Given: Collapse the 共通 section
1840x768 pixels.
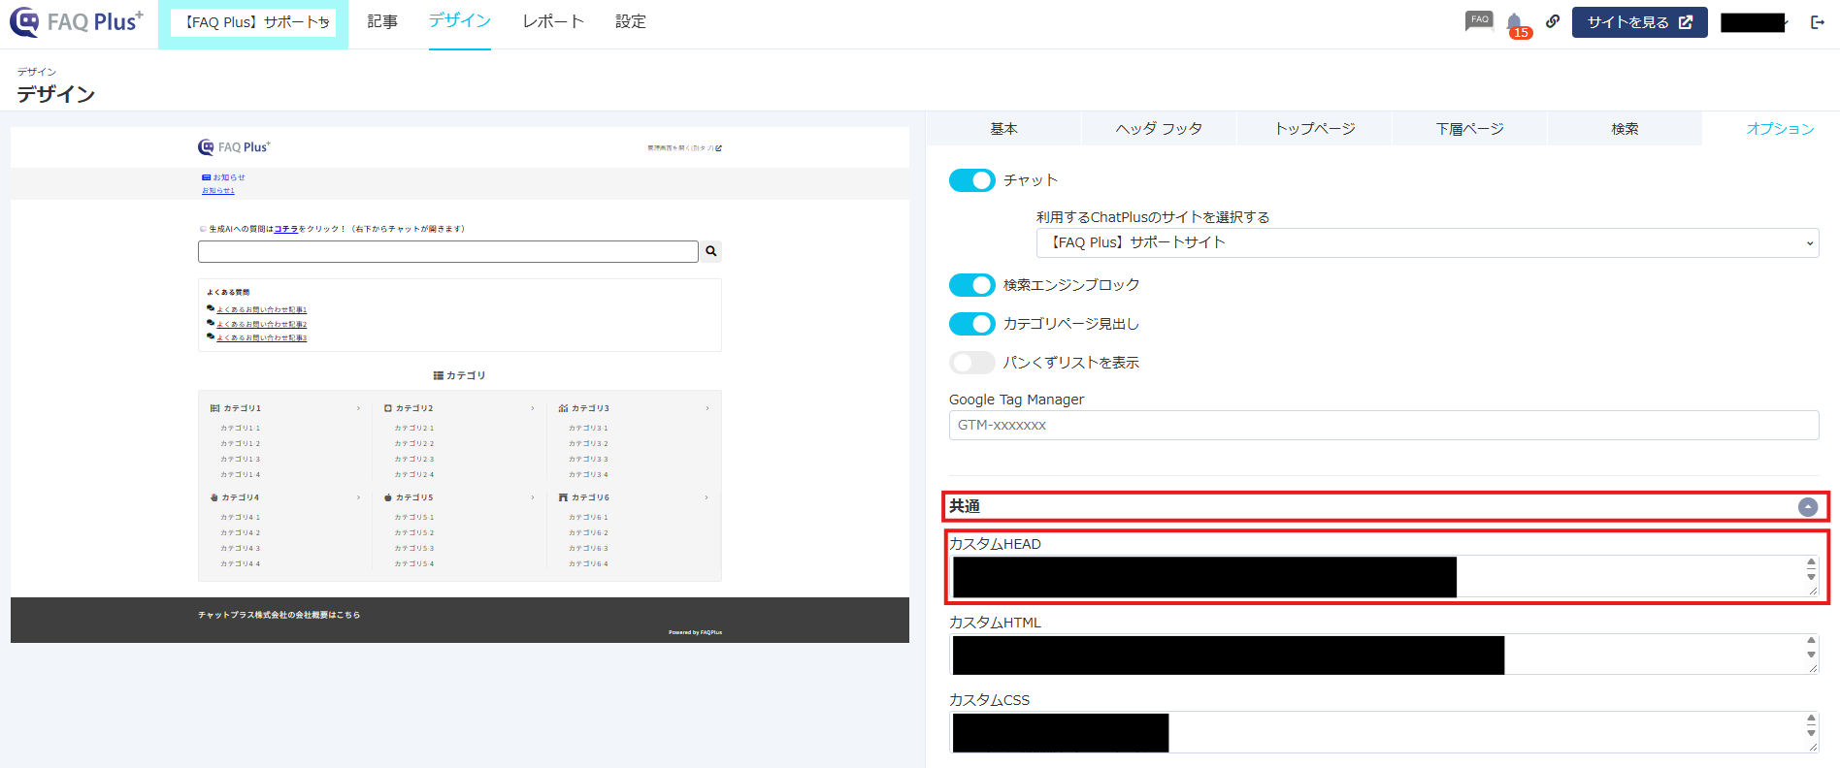Looking at the screenshot, I should click(x=1808, y=506).
